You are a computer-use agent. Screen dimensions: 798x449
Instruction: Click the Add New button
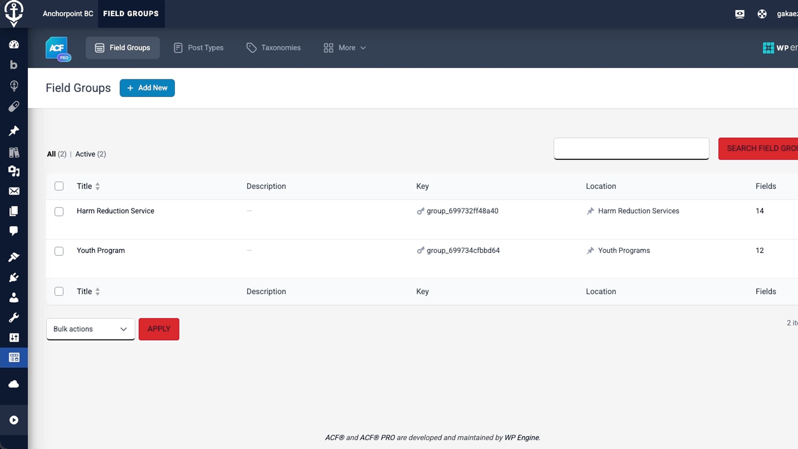tap(147, 88)
